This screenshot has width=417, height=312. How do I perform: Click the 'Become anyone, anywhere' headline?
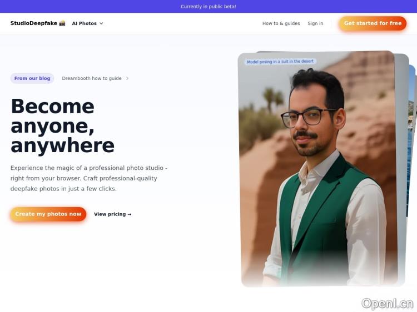62,125
